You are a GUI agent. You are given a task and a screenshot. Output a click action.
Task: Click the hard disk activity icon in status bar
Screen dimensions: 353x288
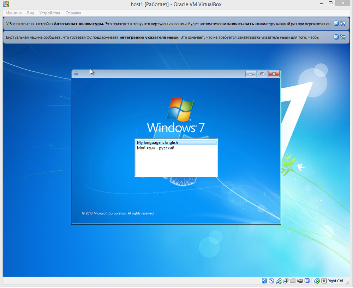(x=264, y=281)
